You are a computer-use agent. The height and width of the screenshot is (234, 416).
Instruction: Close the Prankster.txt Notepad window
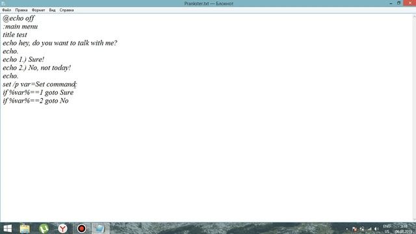click(x=409, y=3)
